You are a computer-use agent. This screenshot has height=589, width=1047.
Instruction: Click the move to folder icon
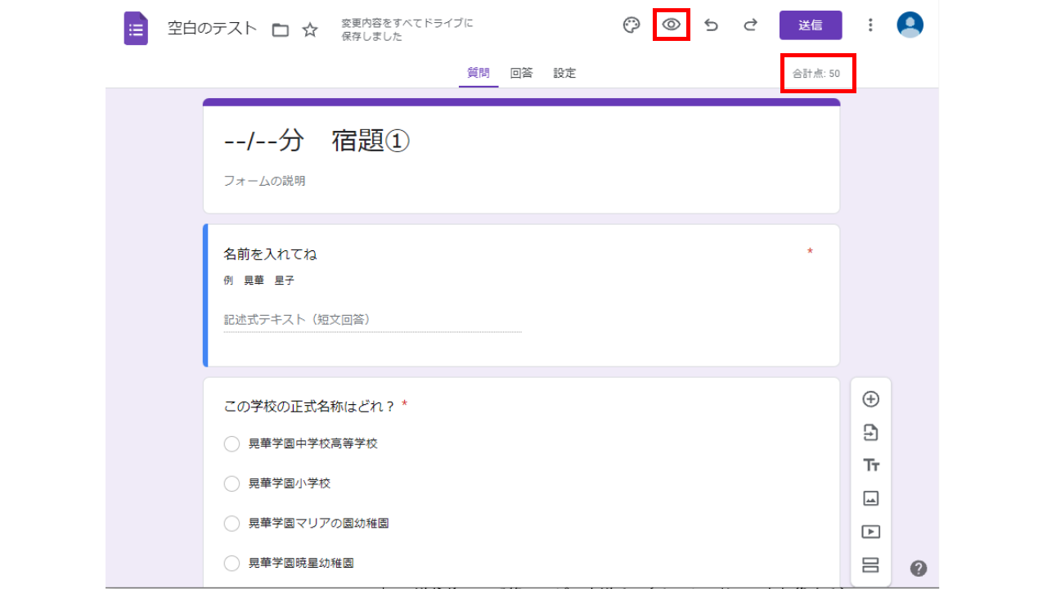(281, 30)
